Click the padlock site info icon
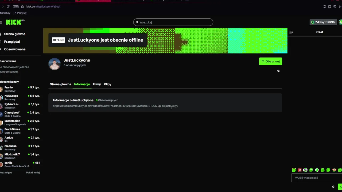342x192 pixels. [x=22, y=7]
